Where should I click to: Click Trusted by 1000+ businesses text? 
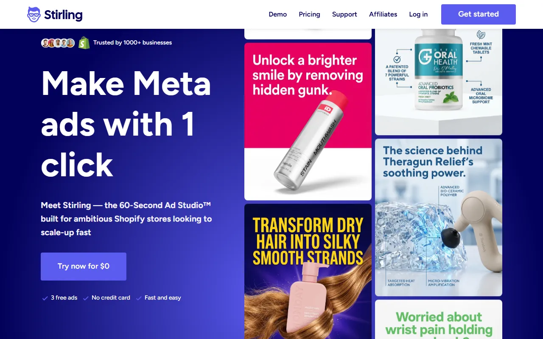pos(133,43)
